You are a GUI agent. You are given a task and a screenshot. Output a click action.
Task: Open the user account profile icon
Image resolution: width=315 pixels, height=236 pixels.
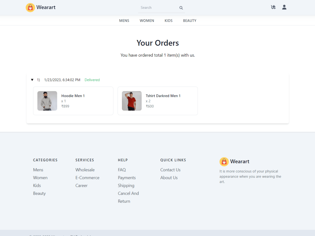(284, 7)
